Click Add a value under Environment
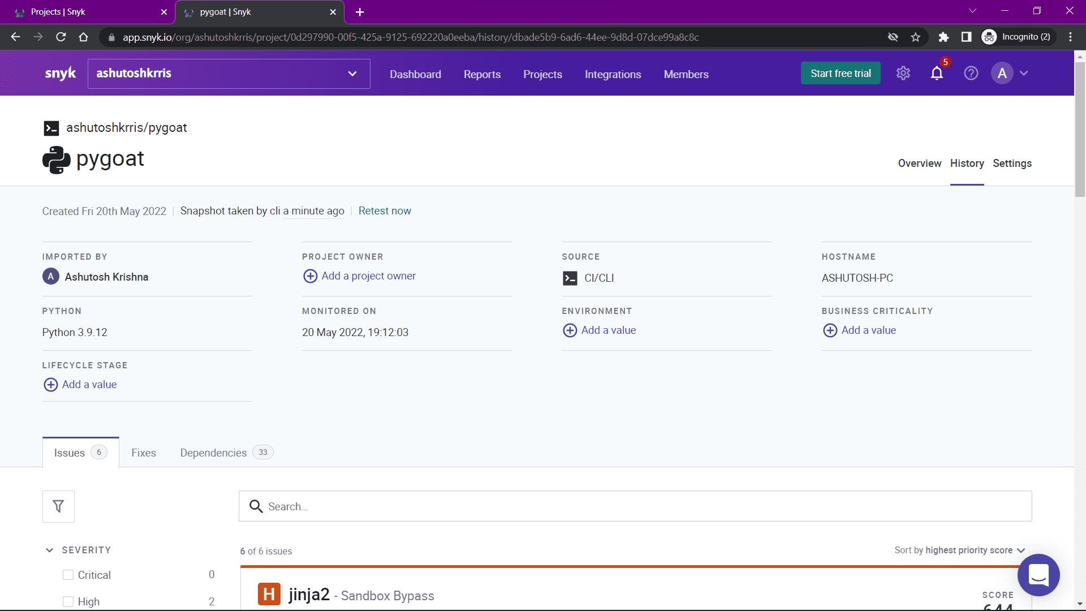The image size is (1086, 611). [609, 330]
